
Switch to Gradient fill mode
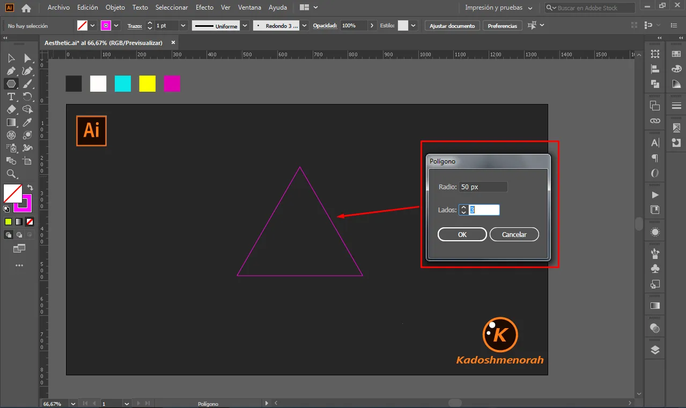(19, 221)
